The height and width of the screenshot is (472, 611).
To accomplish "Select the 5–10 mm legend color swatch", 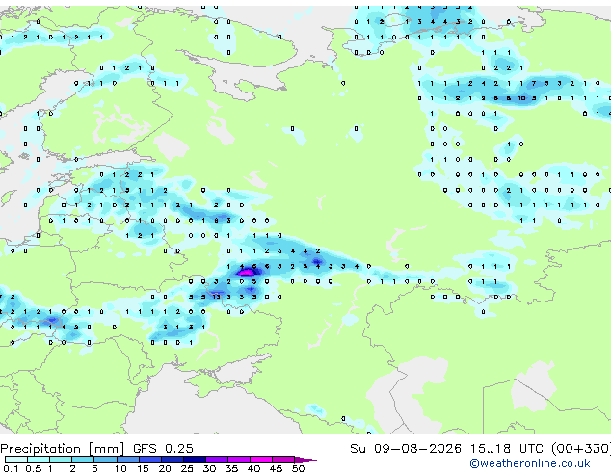I will click(x=105, y=459).
